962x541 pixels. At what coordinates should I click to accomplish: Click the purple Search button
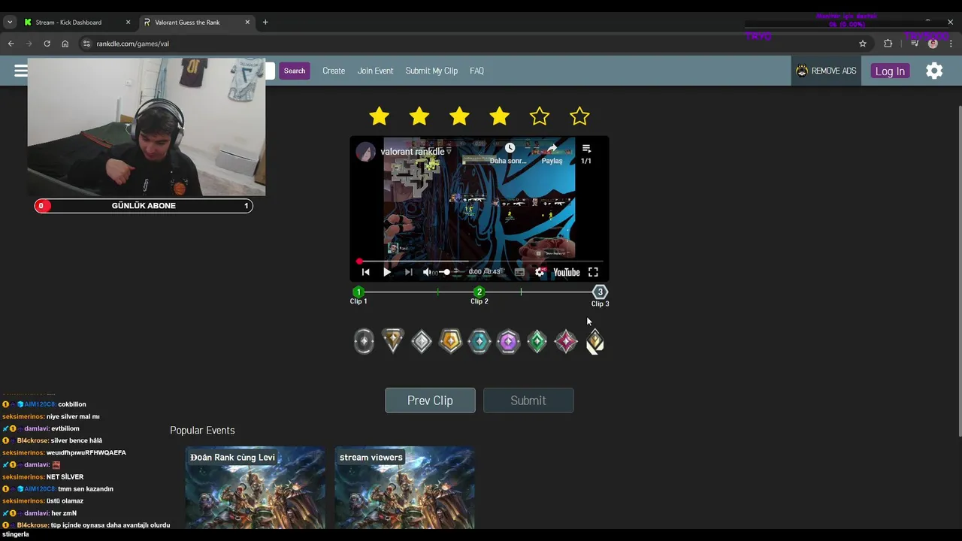pyautogui.click(x=295, y=71)
